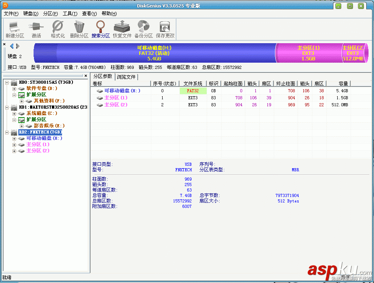The height and width of the screenshot is (283, 374).
Task: Select 可移动磁盘 (H:) row in partition table
Action: (x=221, y=91)
